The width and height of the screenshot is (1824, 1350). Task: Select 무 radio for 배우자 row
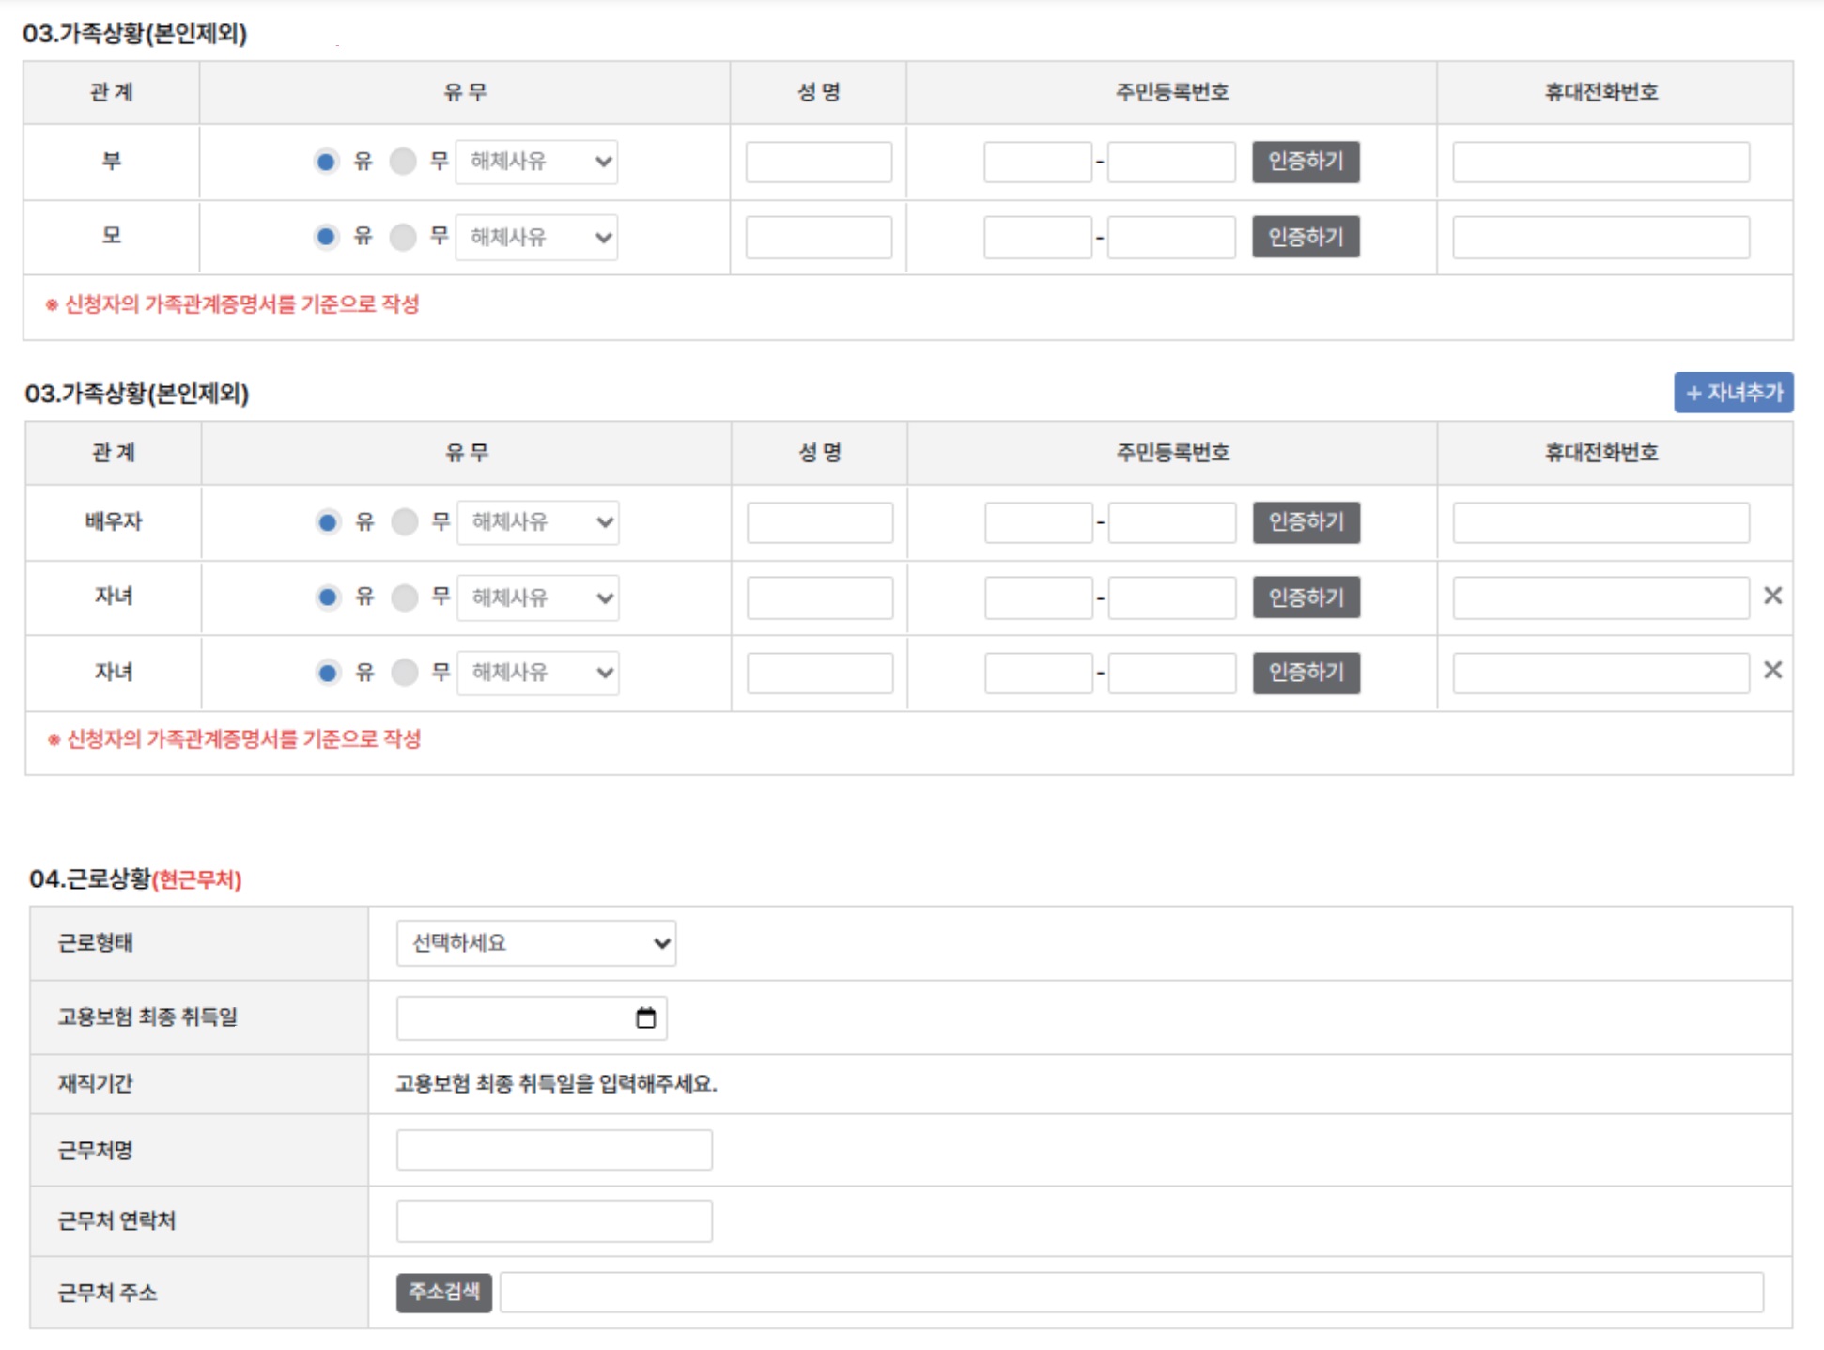[404, 521]
